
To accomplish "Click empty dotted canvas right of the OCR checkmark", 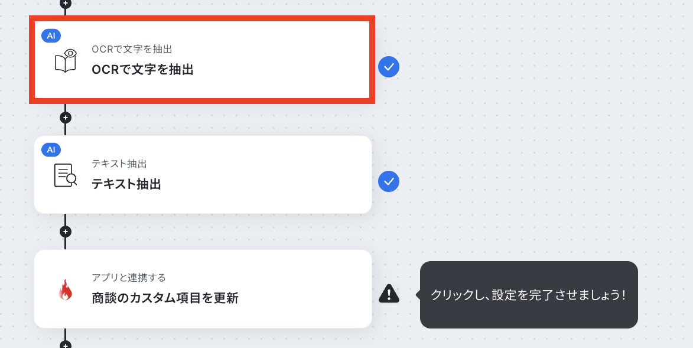I will pyautogui.click(x=532, y=67).
